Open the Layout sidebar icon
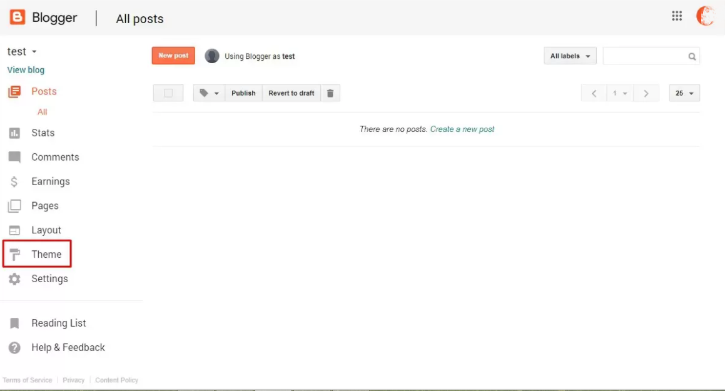This screenshot has height=391, width=725. point(14,230)
